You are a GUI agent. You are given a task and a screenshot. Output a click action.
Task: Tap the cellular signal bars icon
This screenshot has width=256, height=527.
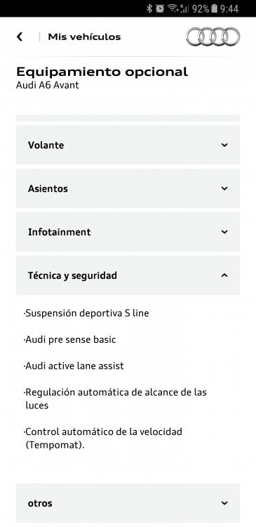[x=184, y=8]
